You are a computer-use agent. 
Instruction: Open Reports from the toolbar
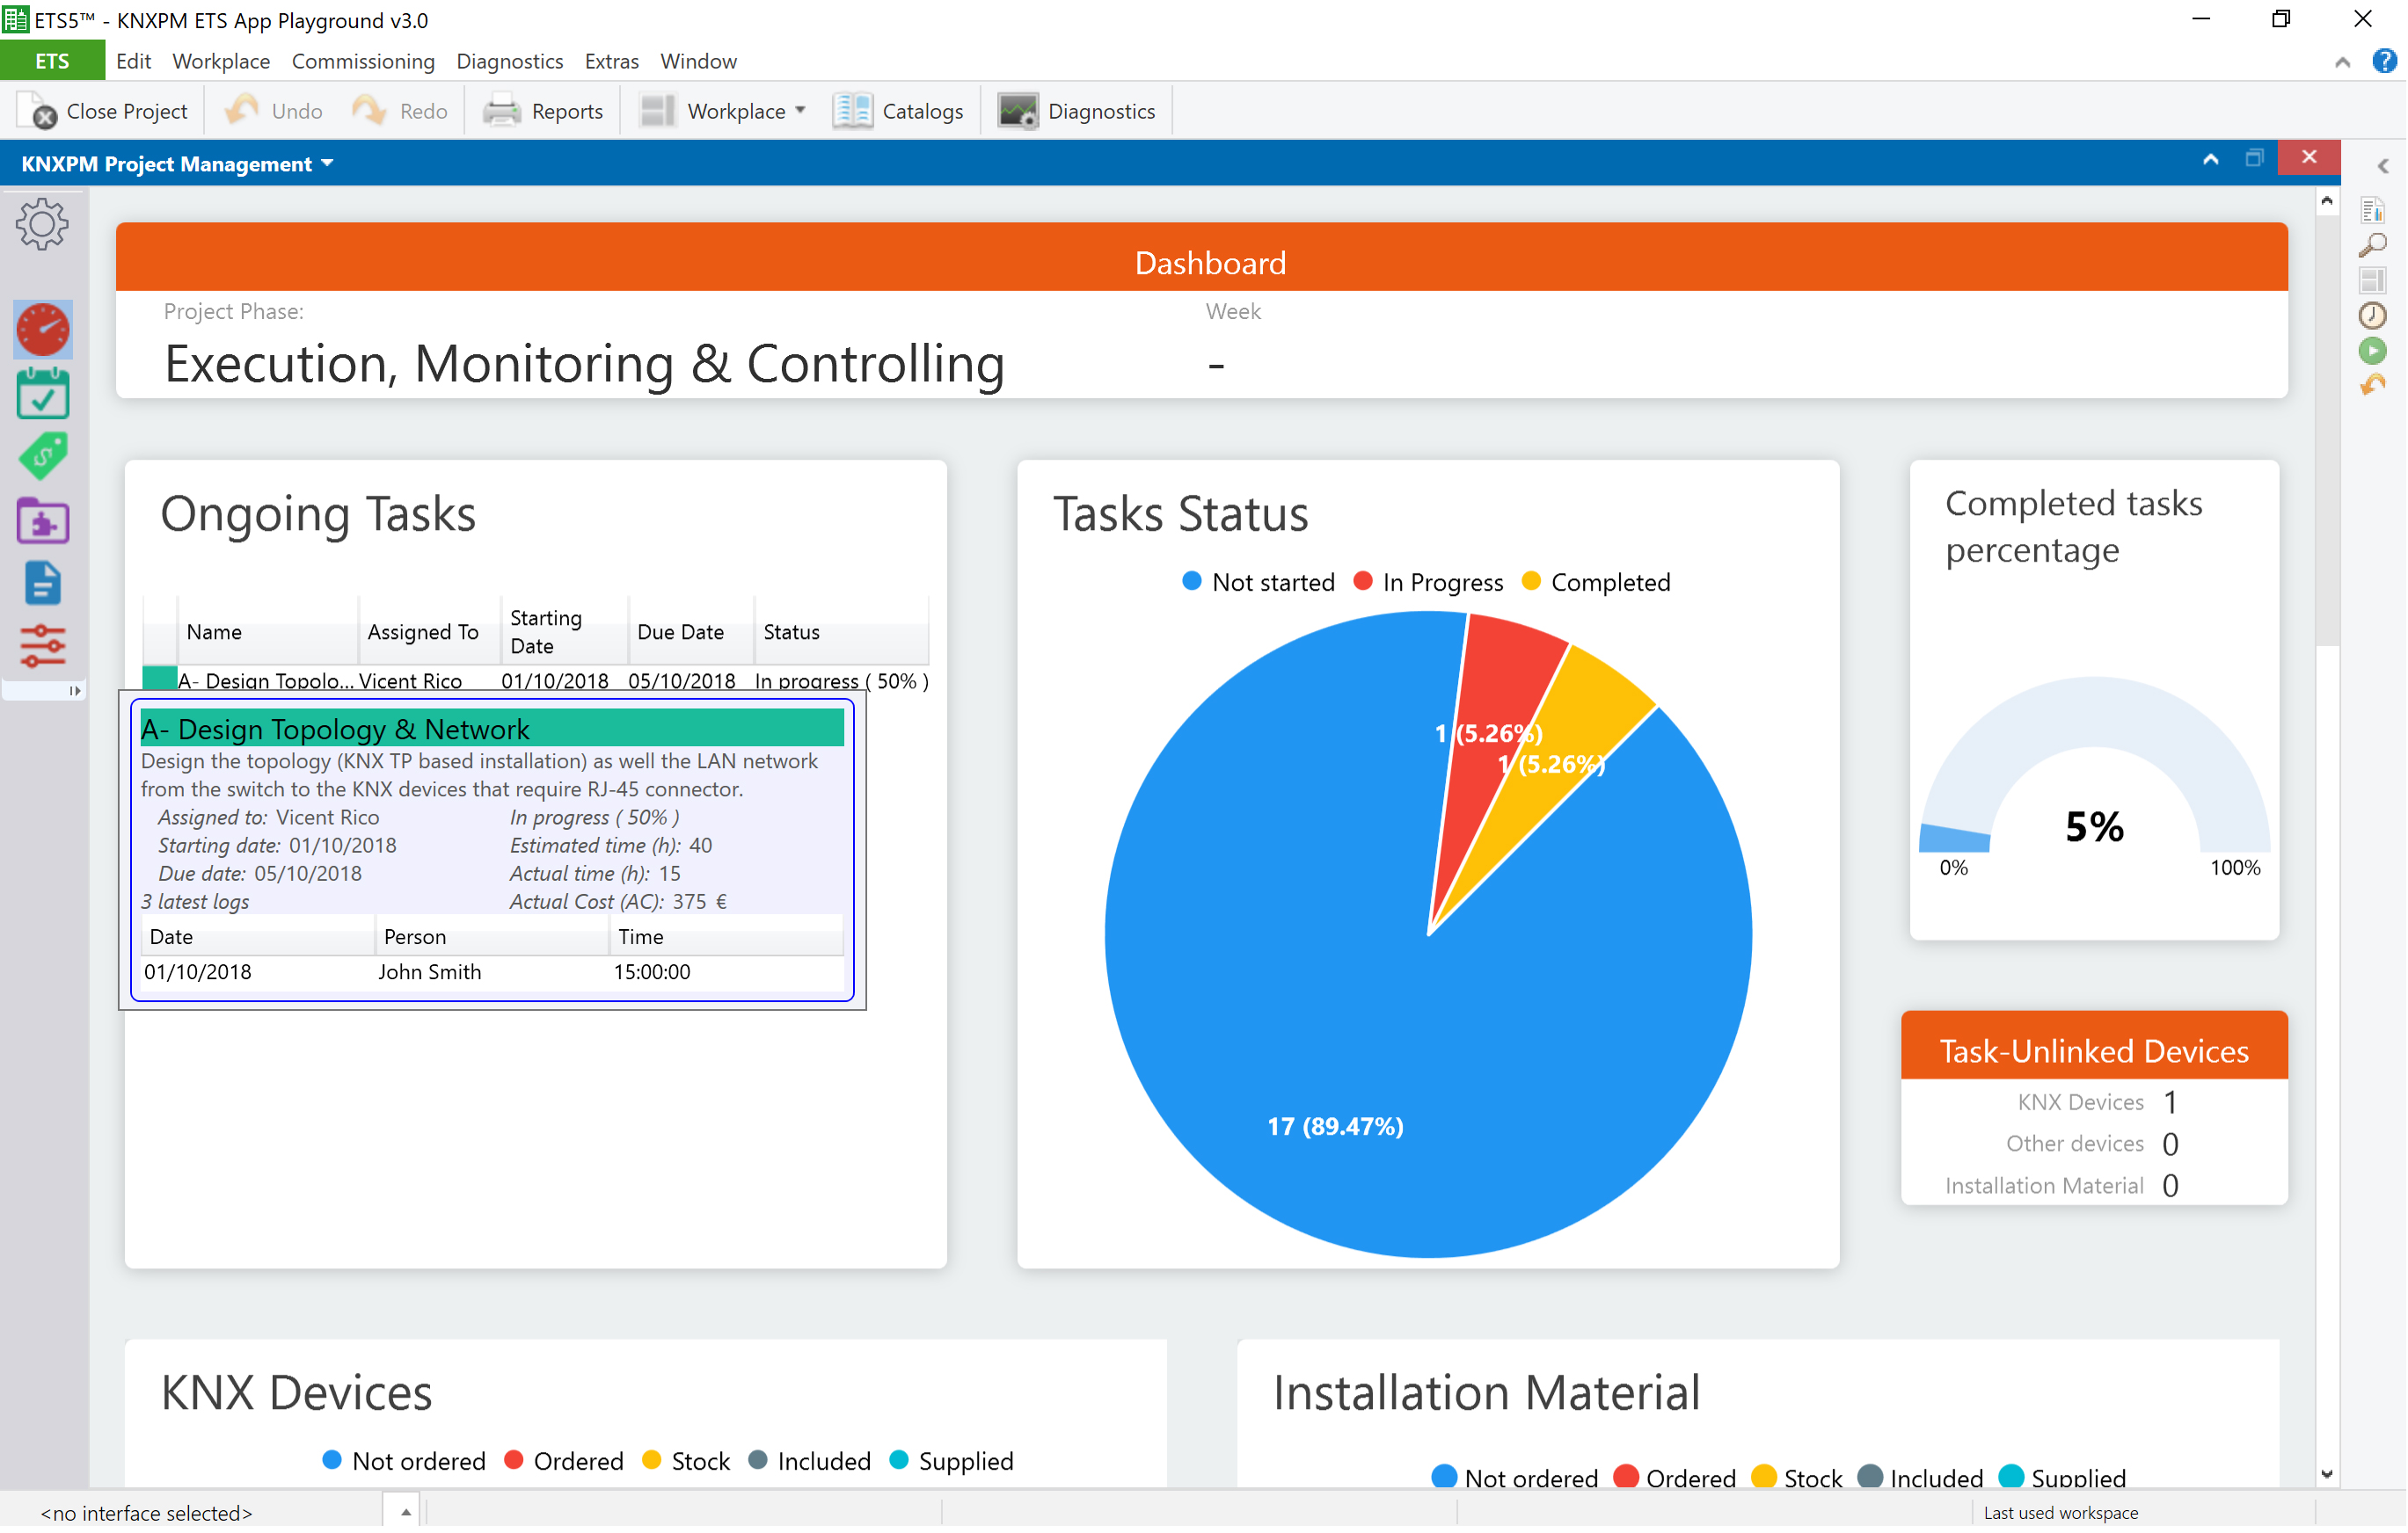(x=543, y=111)
